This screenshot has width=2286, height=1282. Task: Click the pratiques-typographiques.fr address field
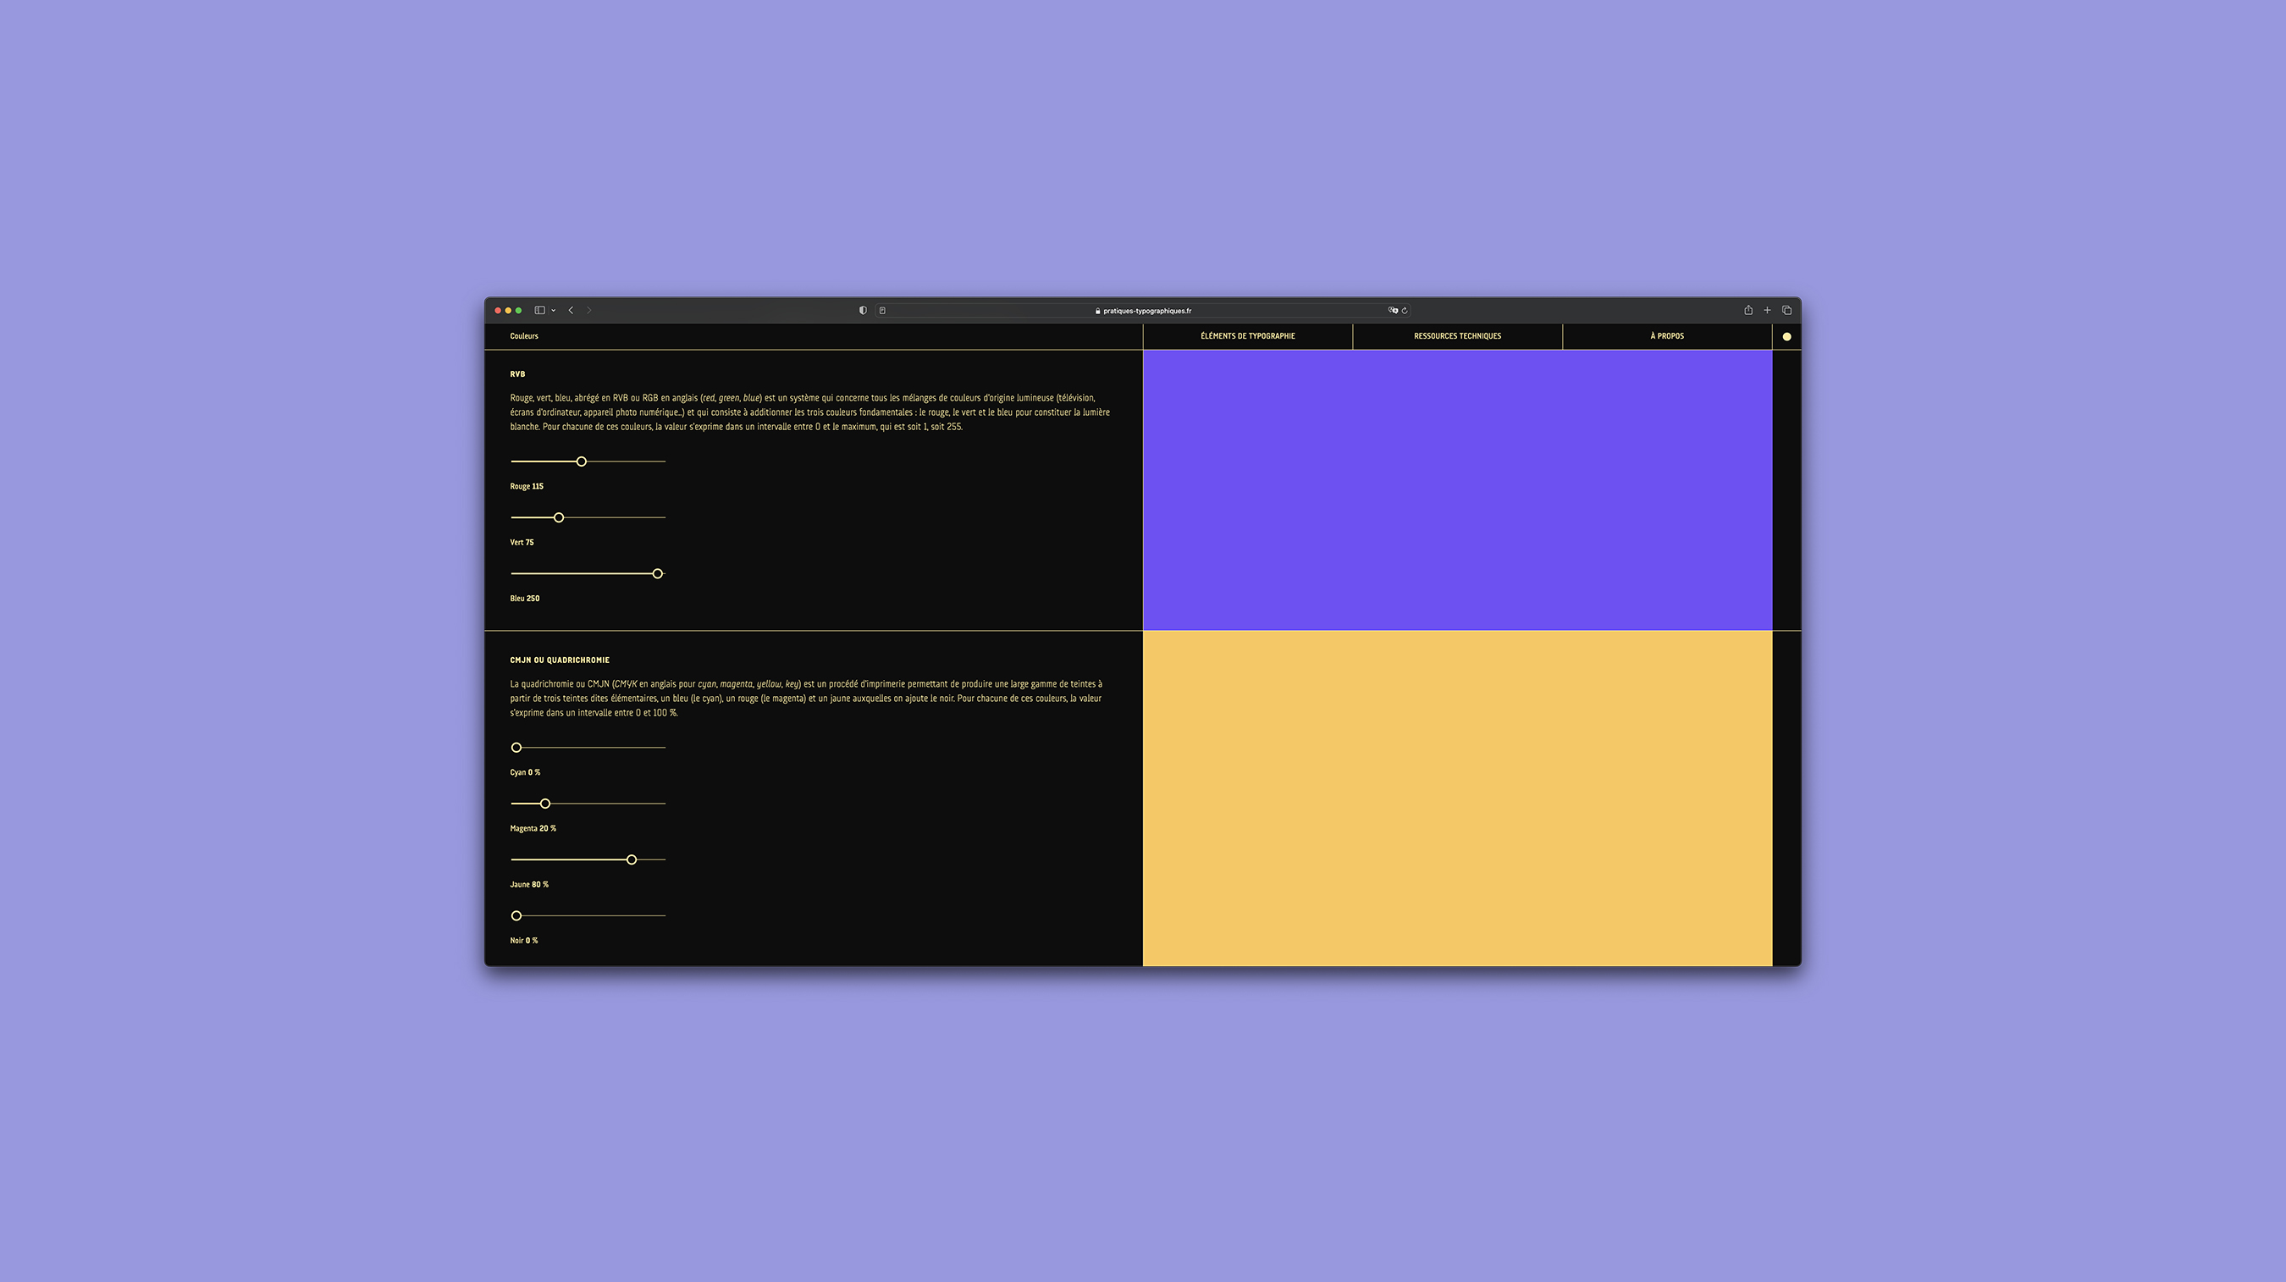tap(1142, 311)
